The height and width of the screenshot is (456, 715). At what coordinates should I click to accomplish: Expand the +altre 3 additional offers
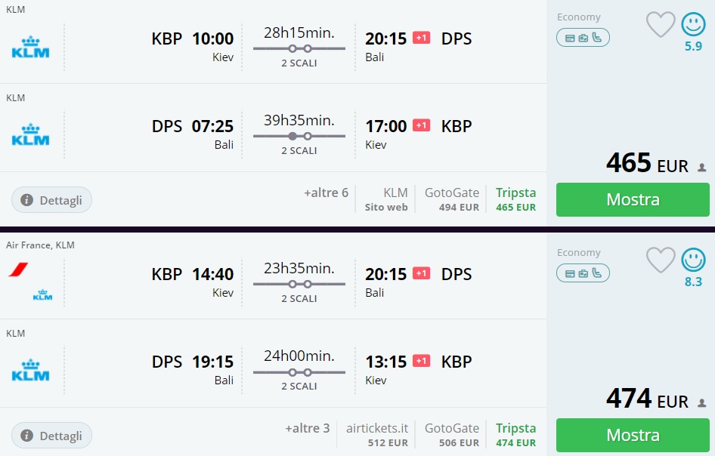(308, 428)
